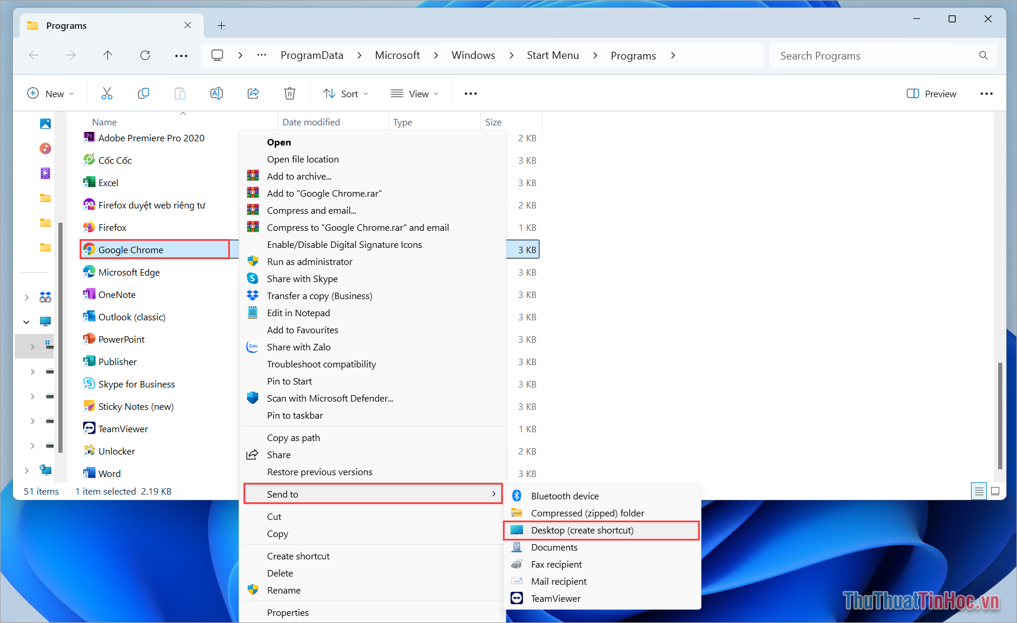Copy Google Chrome with the toolbar copy icon
Image resolution: width=1017 pixels, height=623 pixels.
143,93
